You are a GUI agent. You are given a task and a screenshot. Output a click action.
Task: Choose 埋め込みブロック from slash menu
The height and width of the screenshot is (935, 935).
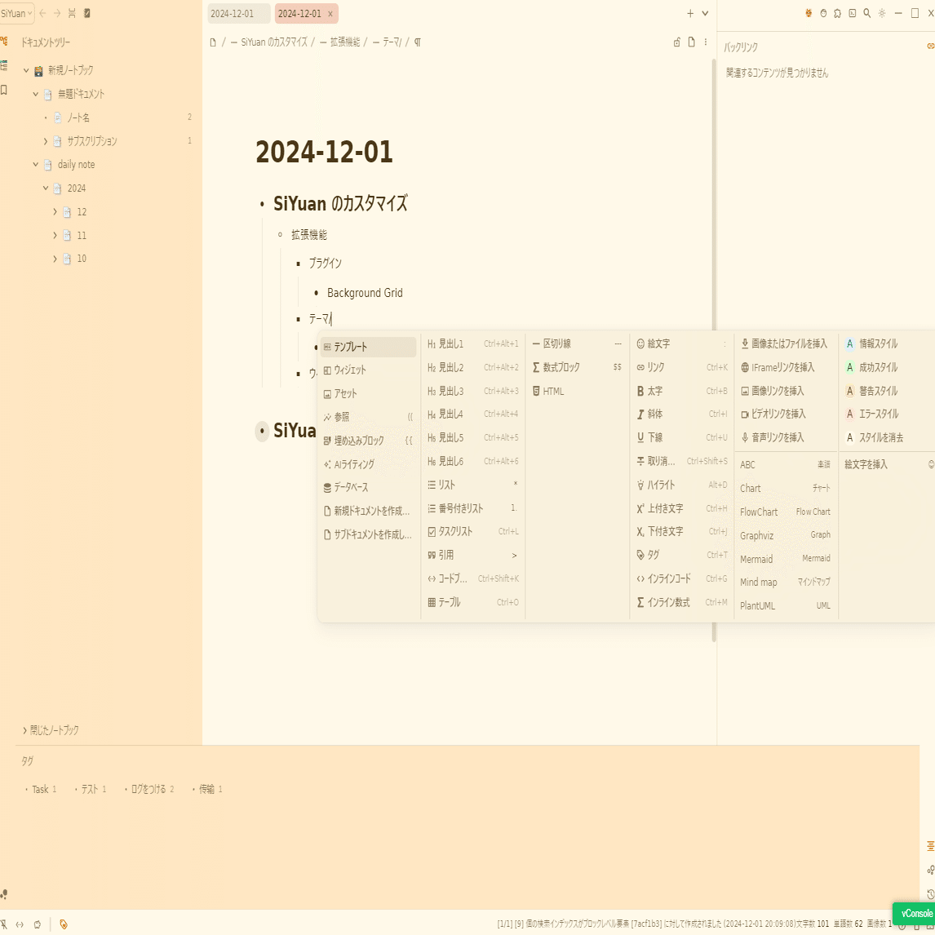(369, 441)
